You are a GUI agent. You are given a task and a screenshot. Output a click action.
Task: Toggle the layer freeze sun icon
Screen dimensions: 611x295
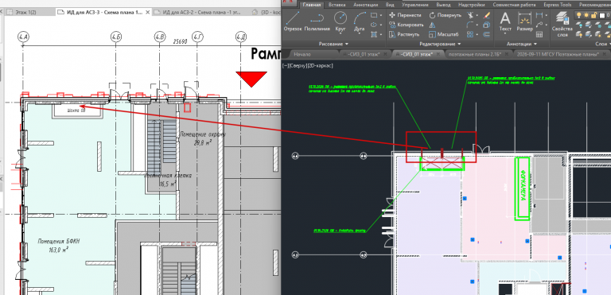point(586,15)
